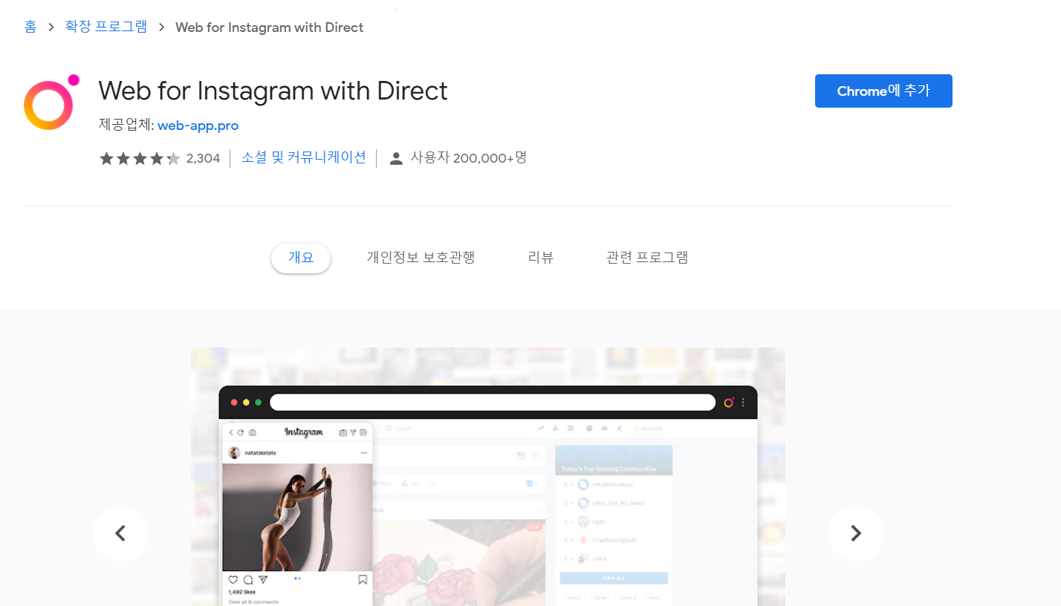Viewport: 1061px width, 606px height.
Task: Click the 2,304 ratings count
Action: pos(203,158)
